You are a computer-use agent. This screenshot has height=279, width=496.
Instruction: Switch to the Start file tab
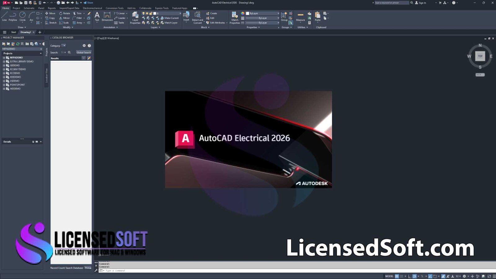[x=13, y=32]
